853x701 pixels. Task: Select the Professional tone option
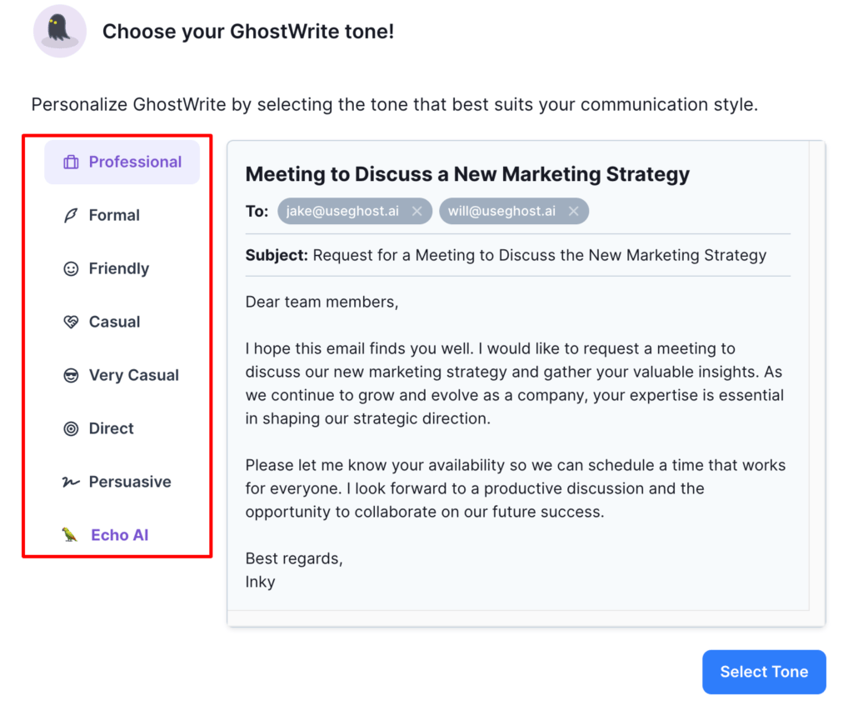[x=122, y=162]
